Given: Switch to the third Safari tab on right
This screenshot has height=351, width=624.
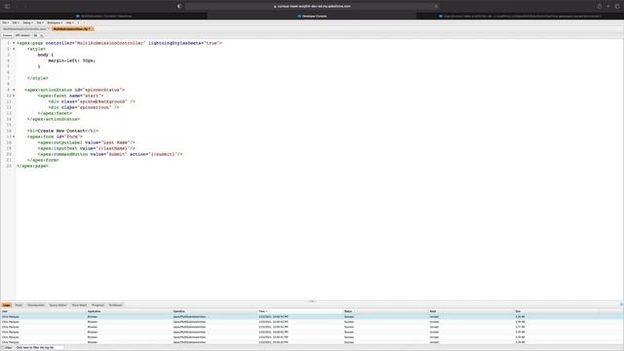Looking at the screenshot, I should coord(520,16).
